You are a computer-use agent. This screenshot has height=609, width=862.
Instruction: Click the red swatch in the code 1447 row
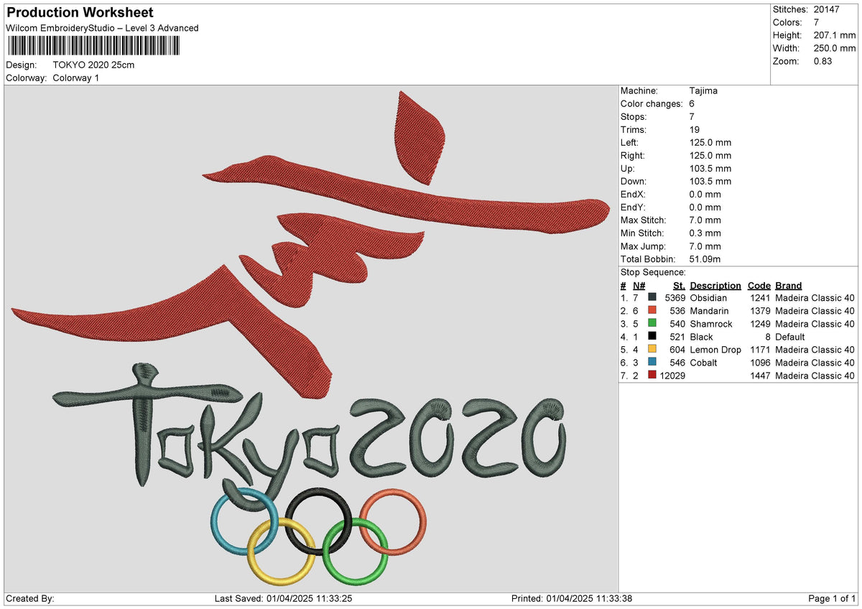click(652, 376)
